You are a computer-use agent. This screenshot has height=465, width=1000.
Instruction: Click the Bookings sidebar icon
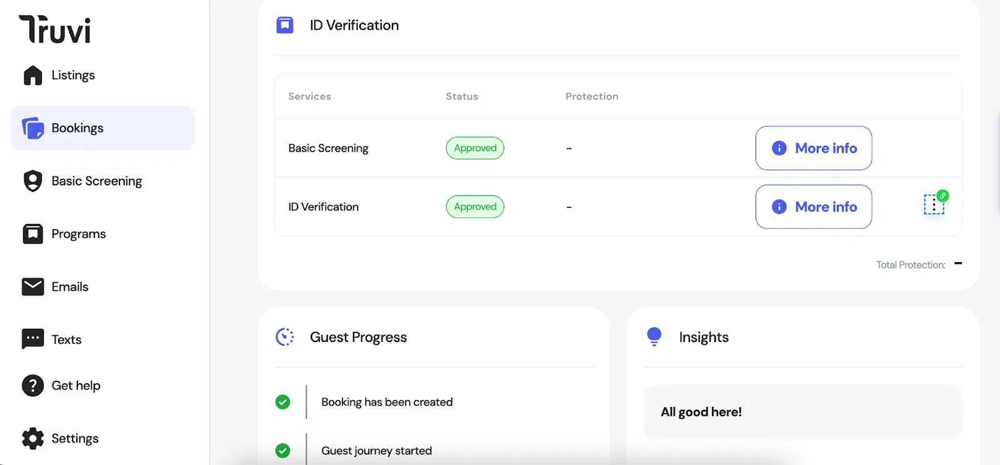[32, 128]
